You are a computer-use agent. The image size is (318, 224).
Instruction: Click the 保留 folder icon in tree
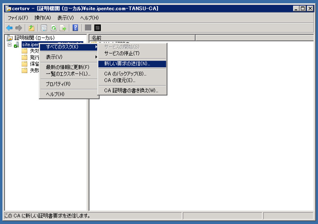[x=24, y=64]
